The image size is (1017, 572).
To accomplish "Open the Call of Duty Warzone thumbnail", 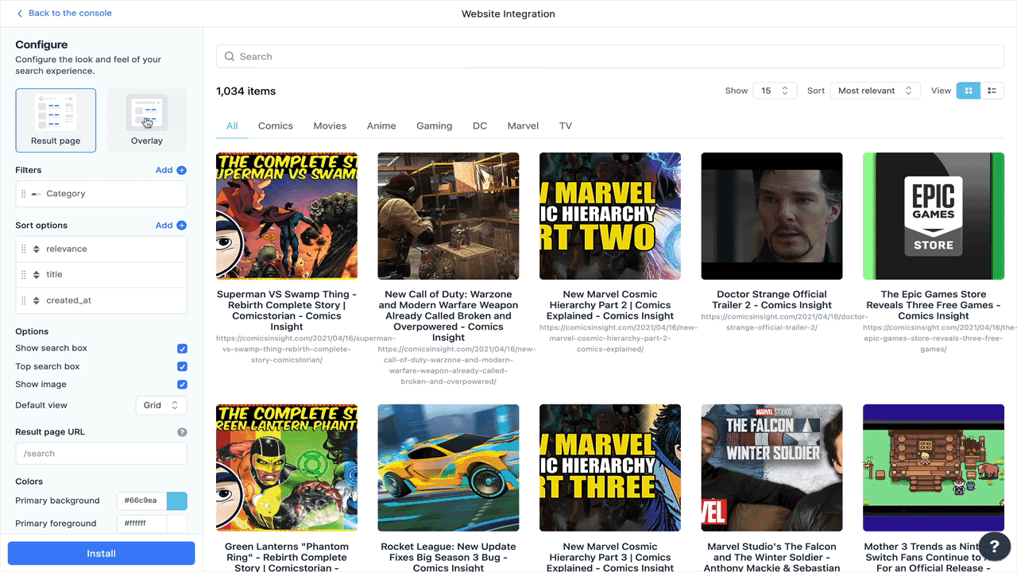I will pyautogui.click(x=448, y=216).
